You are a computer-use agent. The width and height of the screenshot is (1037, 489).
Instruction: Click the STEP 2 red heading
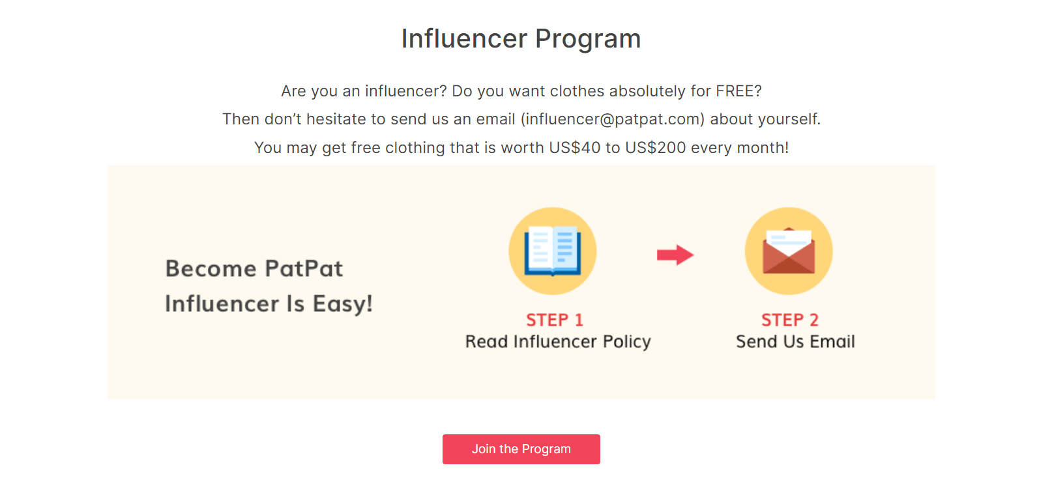click(790, 320)
